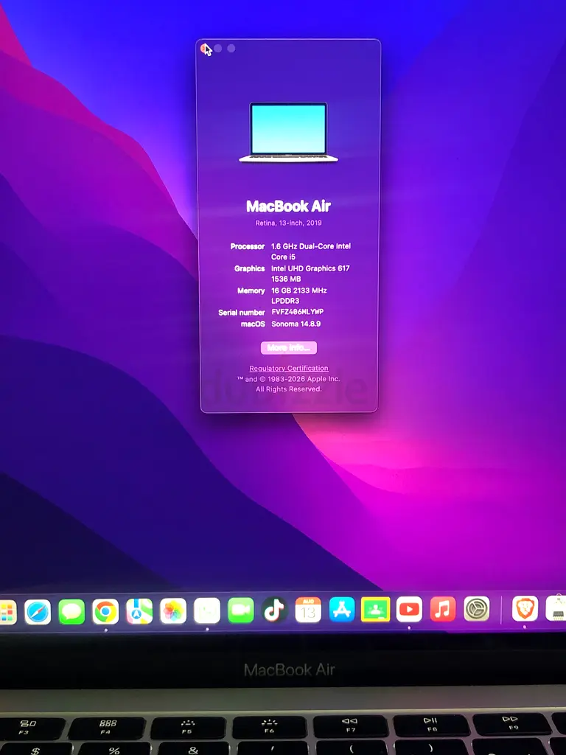The height and width of the screenshot is (755, 566).
Task: Open System Settings from the Dock
Action: [477, 608]
